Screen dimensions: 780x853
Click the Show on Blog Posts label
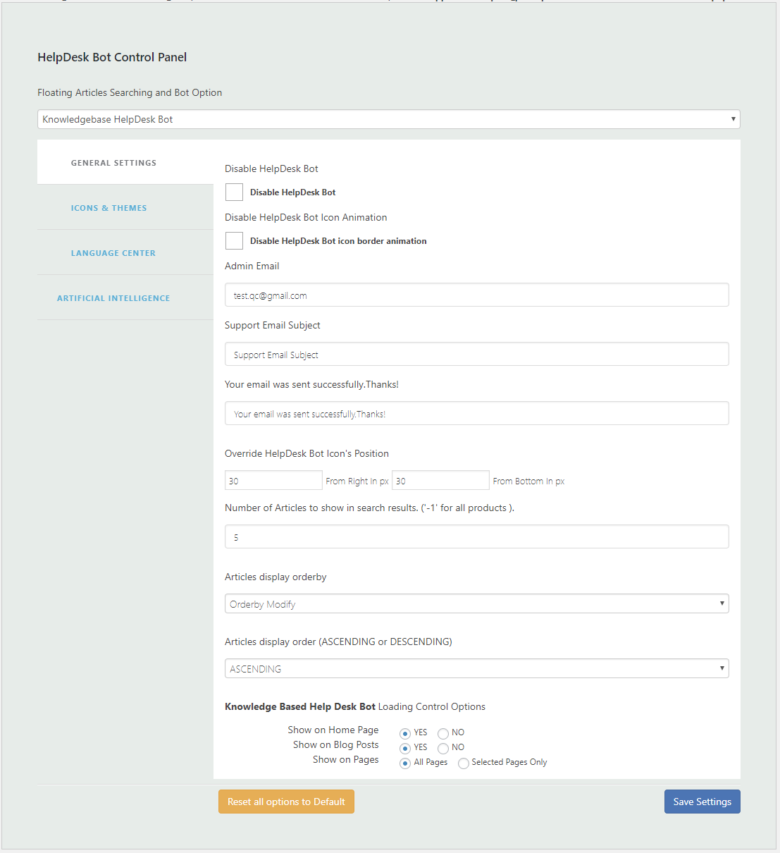336,744
